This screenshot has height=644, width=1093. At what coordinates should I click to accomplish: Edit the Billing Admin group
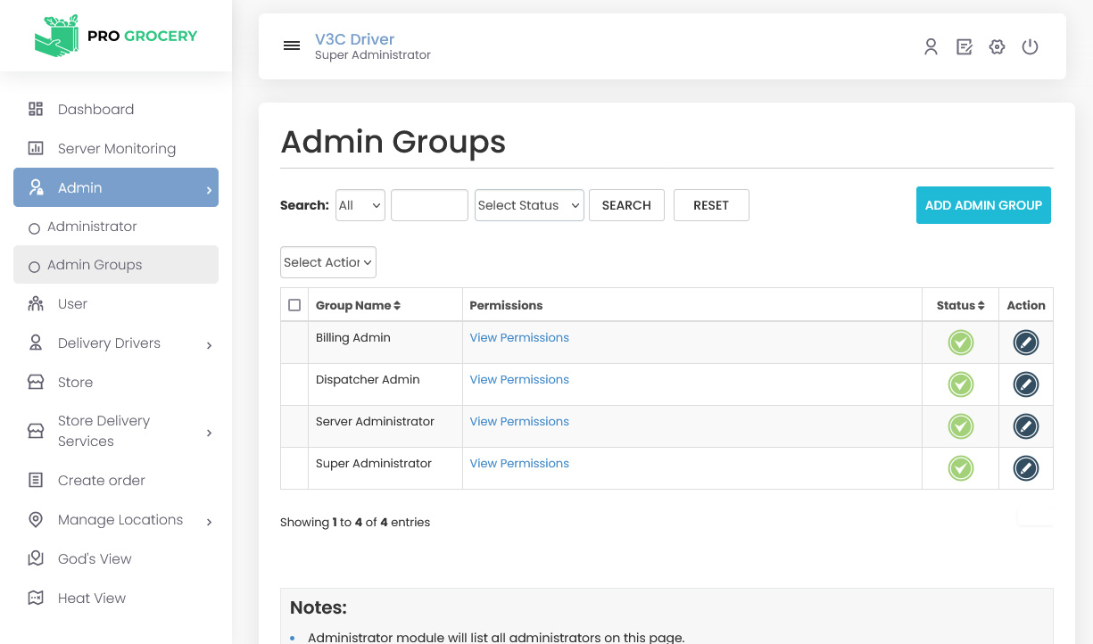[1025, 343]
